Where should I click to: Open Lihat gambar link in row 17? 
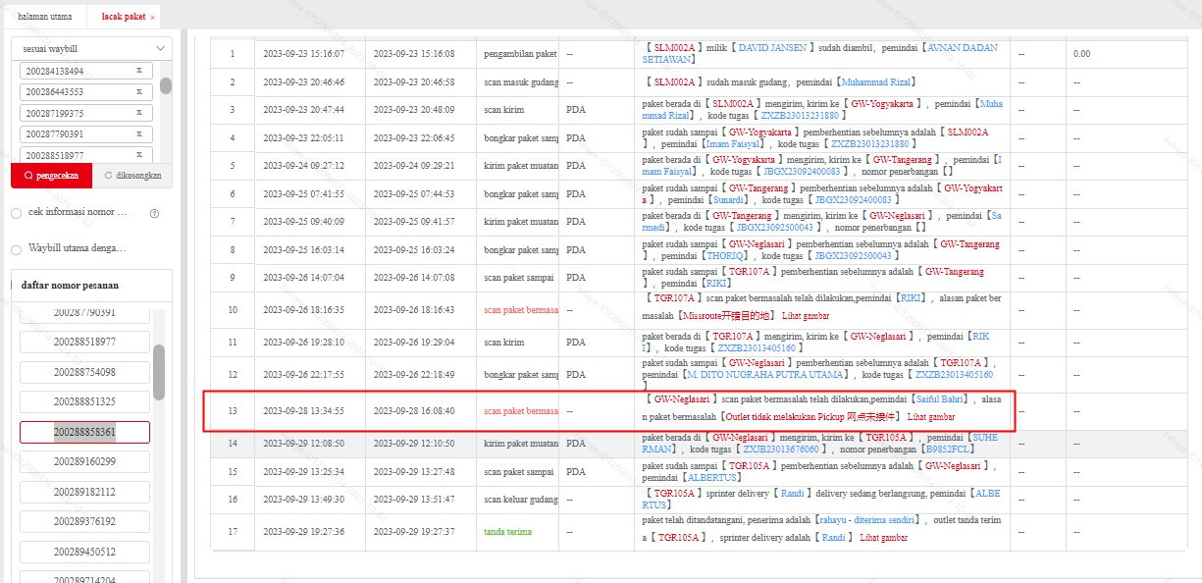point(883,537)
